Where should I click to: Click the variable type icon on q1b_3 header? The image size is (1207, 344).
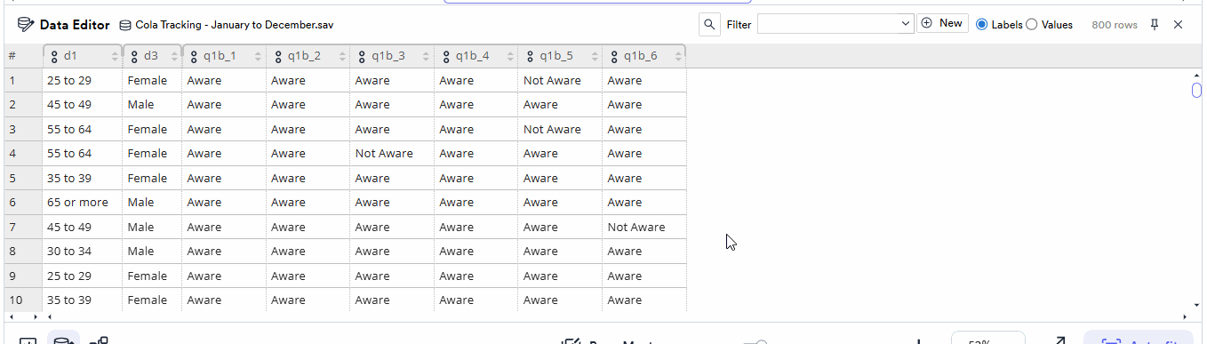pyautogui.click(x=363, y=57)
